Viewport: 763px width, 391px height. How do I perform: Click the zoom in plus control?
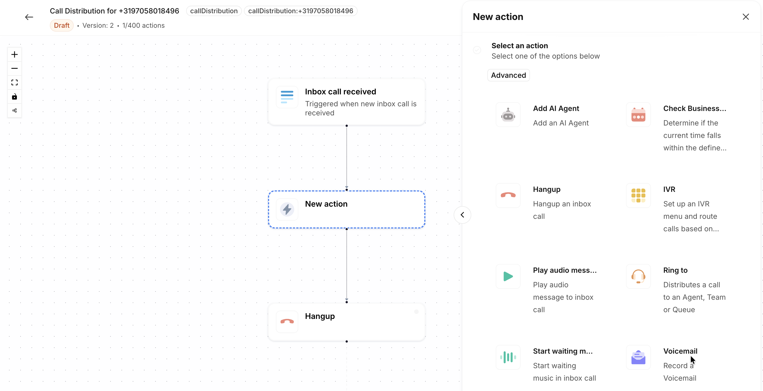(x=14, y=54)
